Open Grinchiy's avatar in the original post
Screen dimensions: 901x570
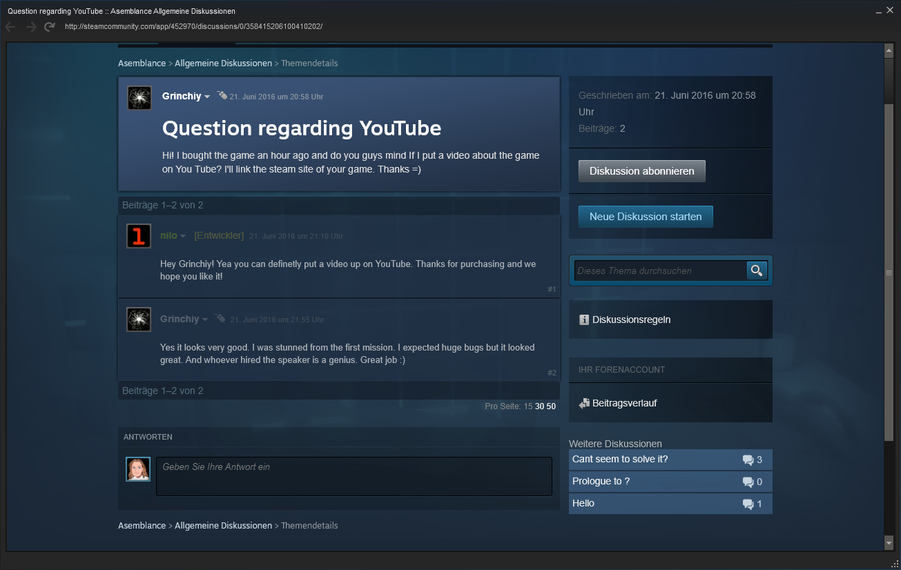coord(139,98)
